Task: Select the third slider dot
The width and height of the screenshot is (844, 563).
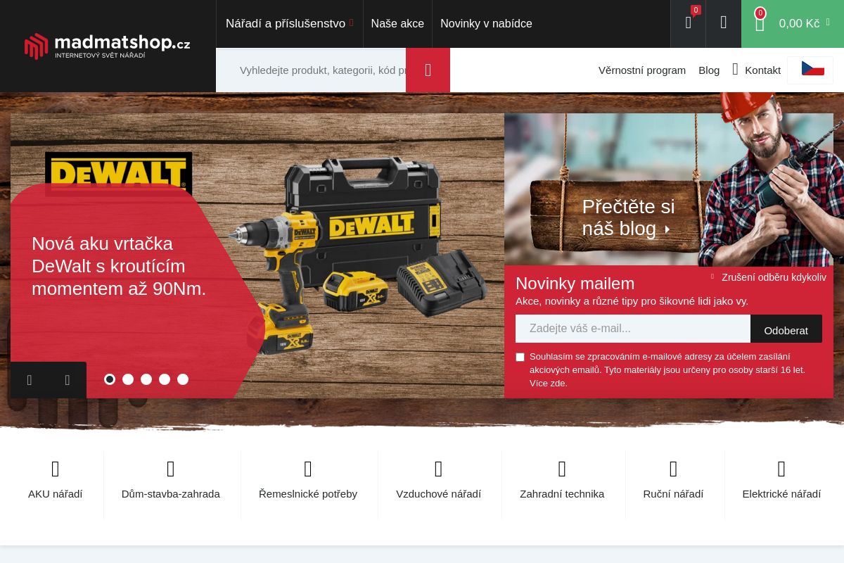Action: click(x=146, y=379)
